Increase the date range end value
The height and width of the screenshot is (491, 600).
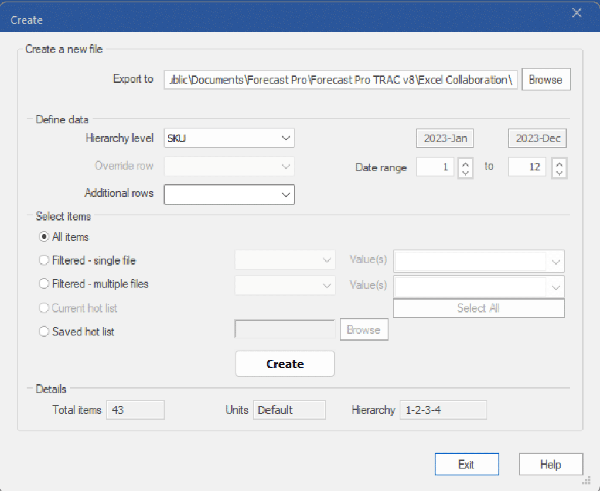559,163
